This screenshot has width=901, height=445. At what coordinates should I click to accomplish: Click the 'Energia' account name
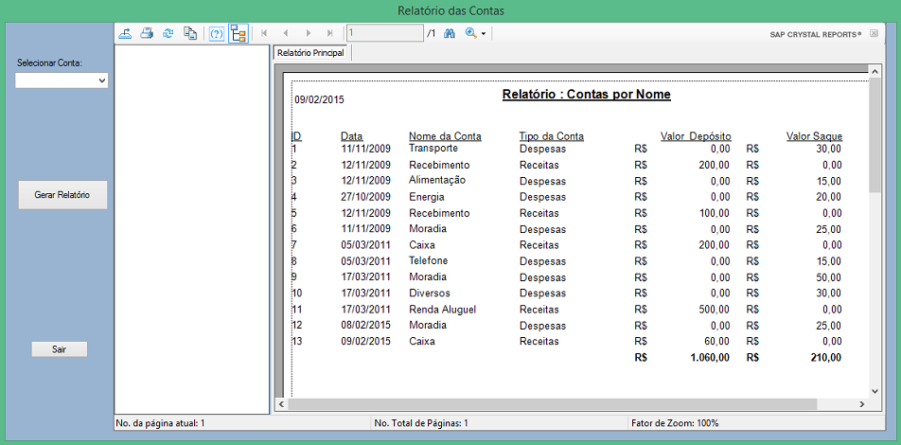(x=426, y=197)
